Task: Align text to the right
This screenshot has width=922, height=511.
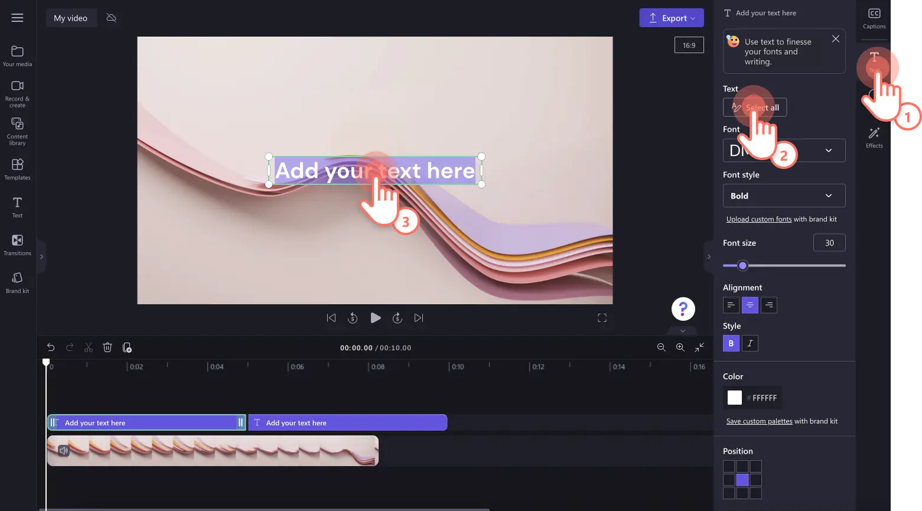Action: point(768,305)
